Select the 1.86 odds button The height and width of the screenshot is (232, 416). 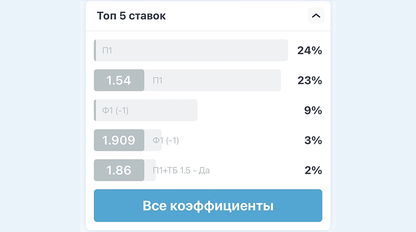(119, 170)
